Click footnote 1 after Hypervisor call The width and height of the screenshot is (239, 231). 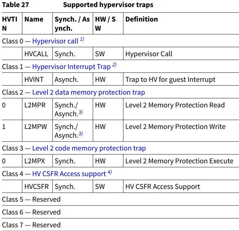(x=82, y=39)
